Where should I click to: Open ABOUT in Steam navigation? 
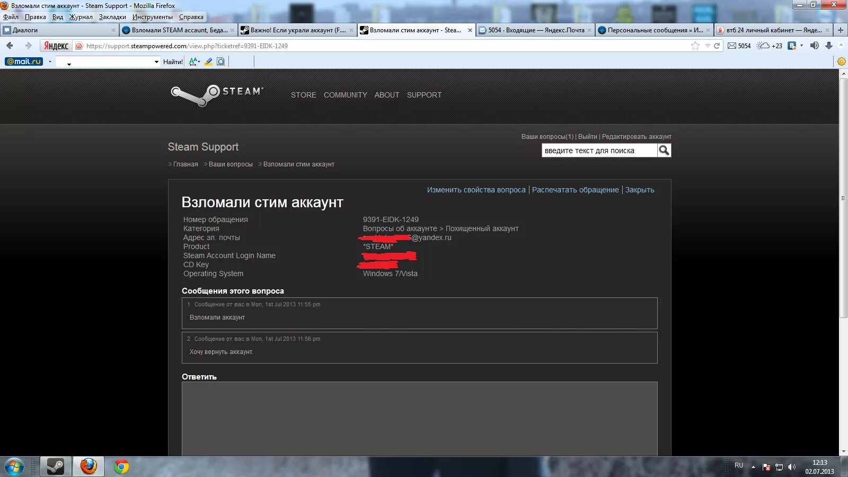387,95
